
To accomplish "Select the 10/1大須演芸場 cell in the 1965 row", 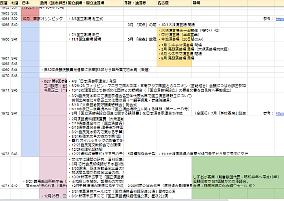I will 174,25.
